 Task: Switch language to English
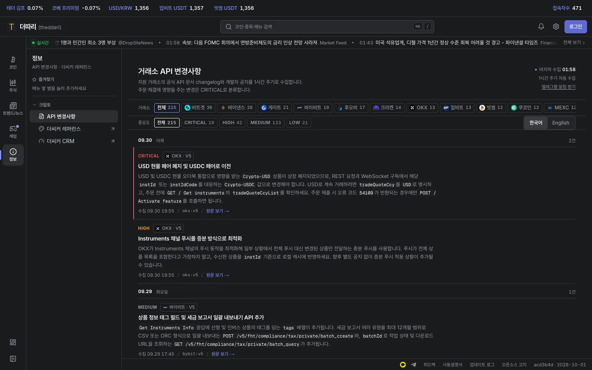click(x=561, y=123)
